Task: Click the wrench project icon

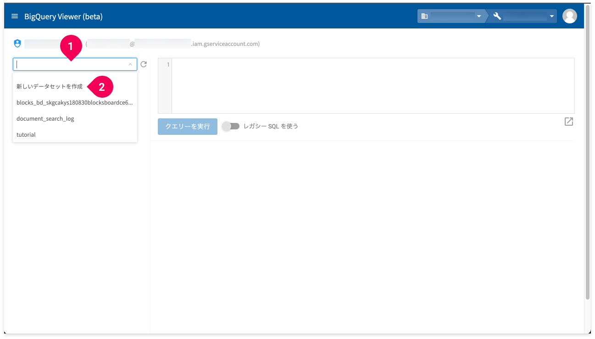Action: [497, 16]
